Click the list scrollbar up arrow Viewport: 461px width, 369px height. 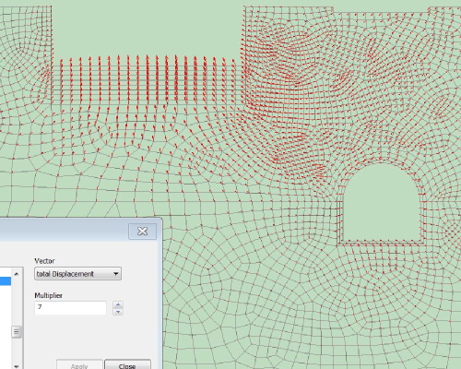17,274
